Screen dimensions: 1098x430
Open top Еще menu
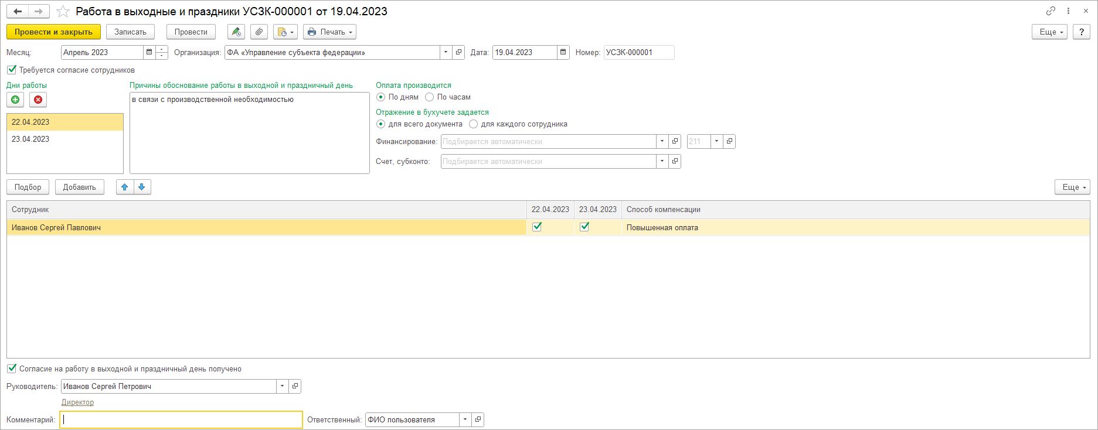pyautogui.click(x=1049, y=32)
